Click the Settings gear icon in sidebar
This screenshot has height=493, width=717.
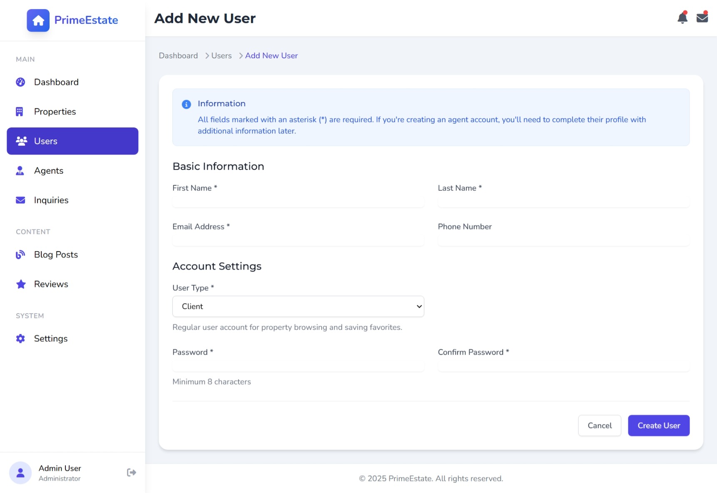click(x=20, y=339)
